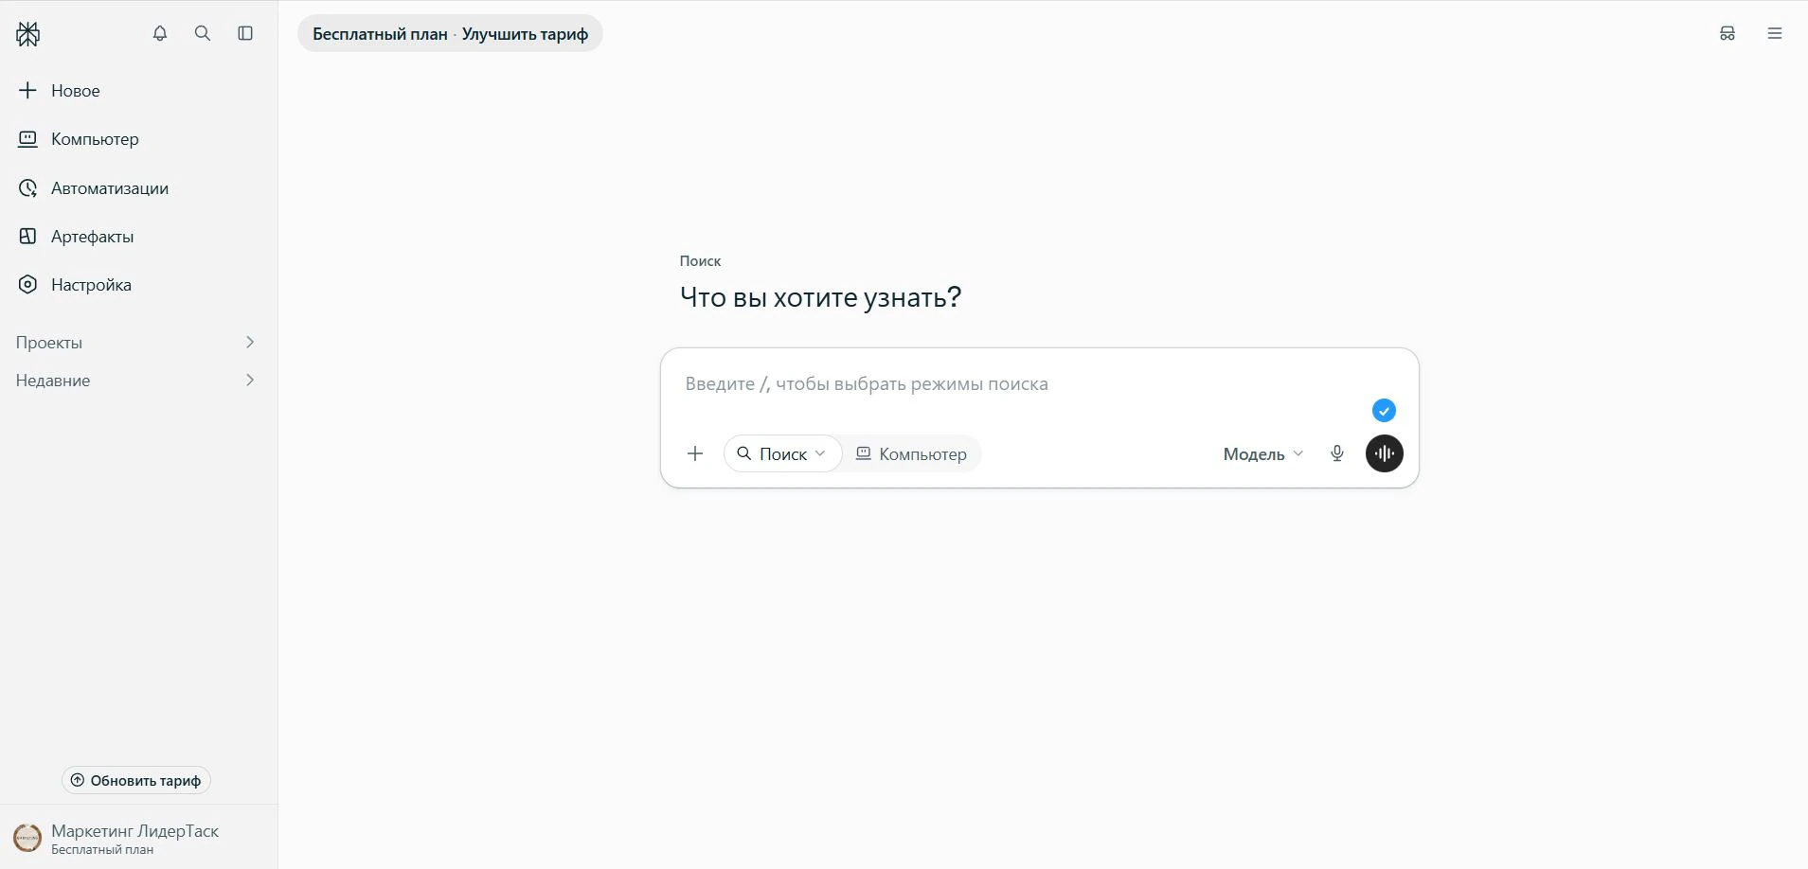Click the magnifier icon in the sidebar header
Screen dimensions: 1808x869
pos(203,33)
